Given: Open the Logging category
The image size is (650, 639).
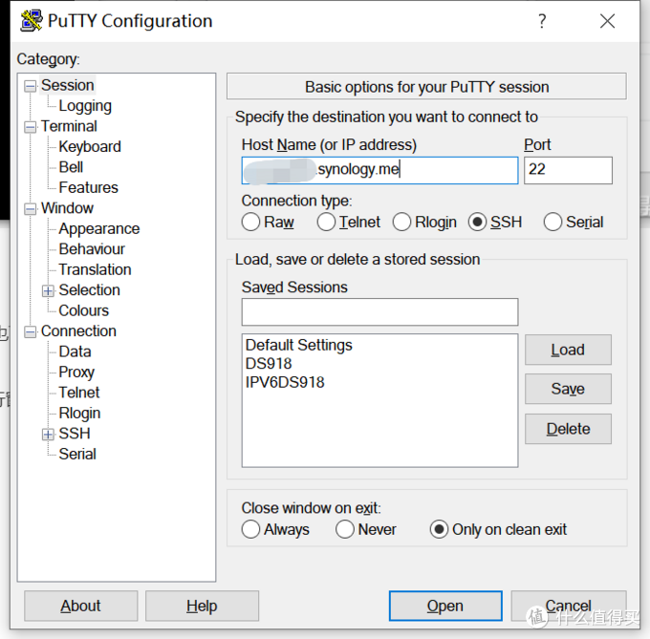Looking at the screenshot, I should click(85, 106).
